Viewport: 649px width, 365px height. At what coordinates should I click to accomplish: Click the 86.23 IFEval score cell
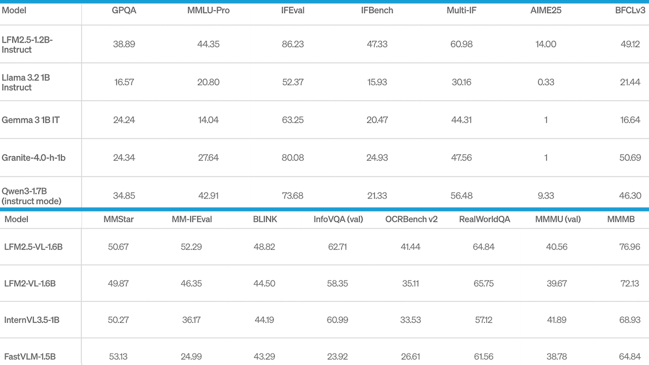point(293,44)
